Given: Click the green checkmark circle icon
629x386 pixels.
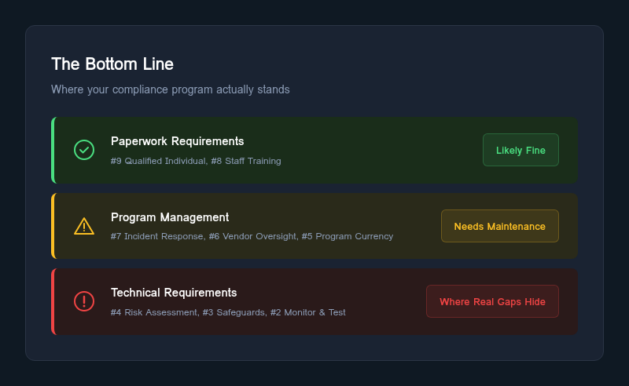Looking at the screenshot, I should tap(84, 150).
